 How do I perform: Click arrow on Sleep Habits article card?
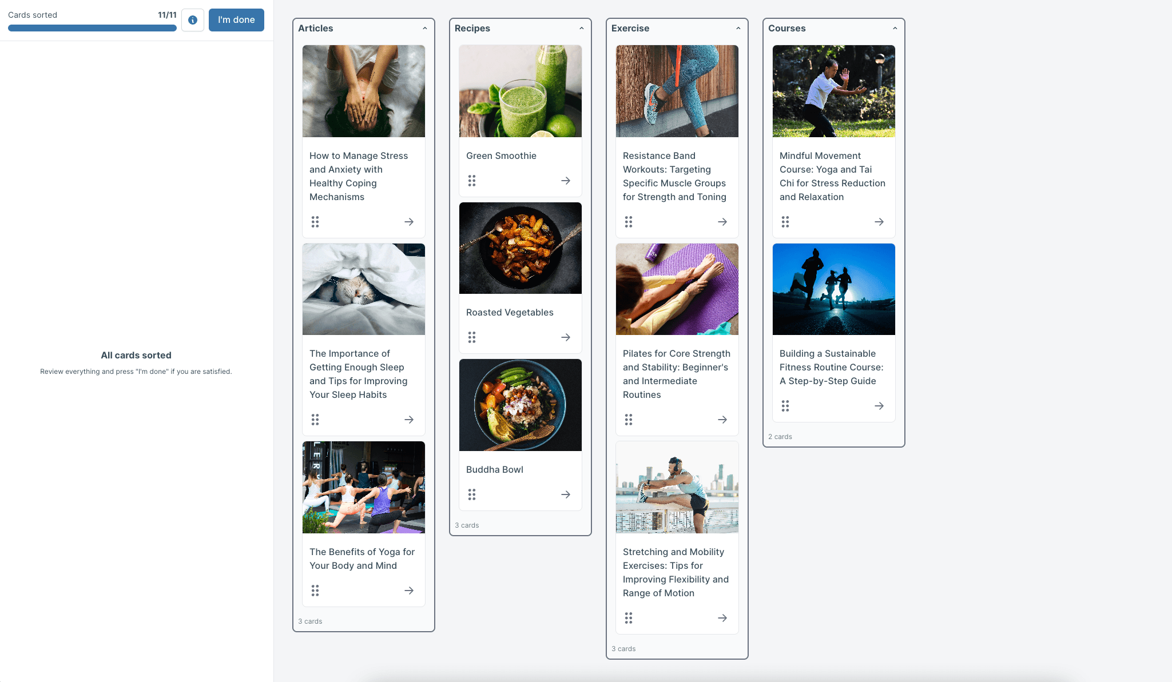tap(409, 420)
